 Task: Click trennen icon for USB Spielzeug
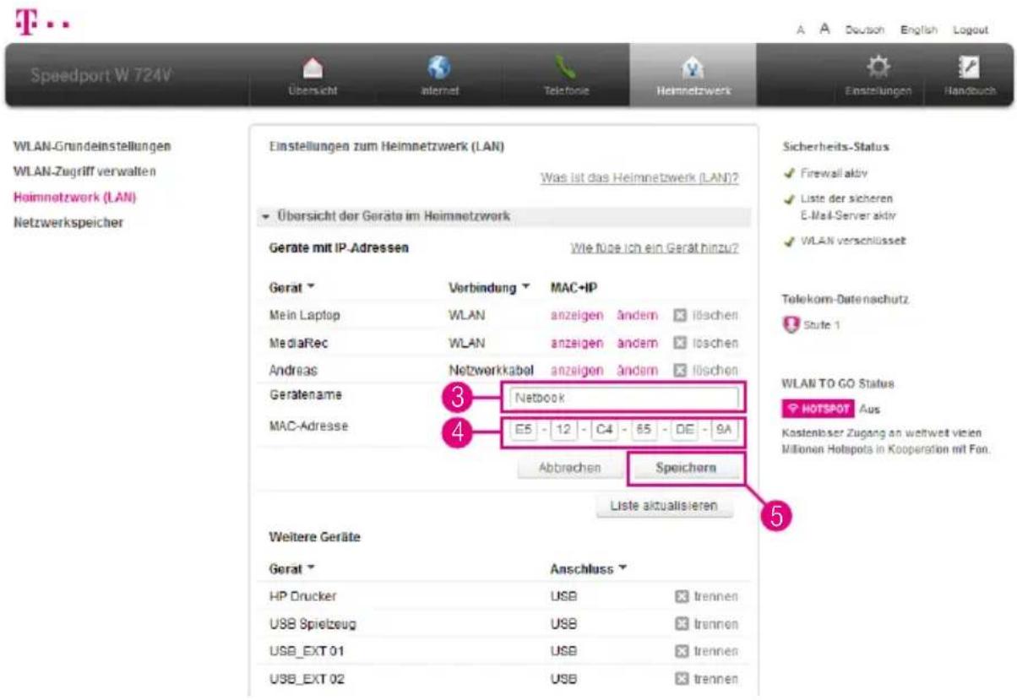point(683,625)
